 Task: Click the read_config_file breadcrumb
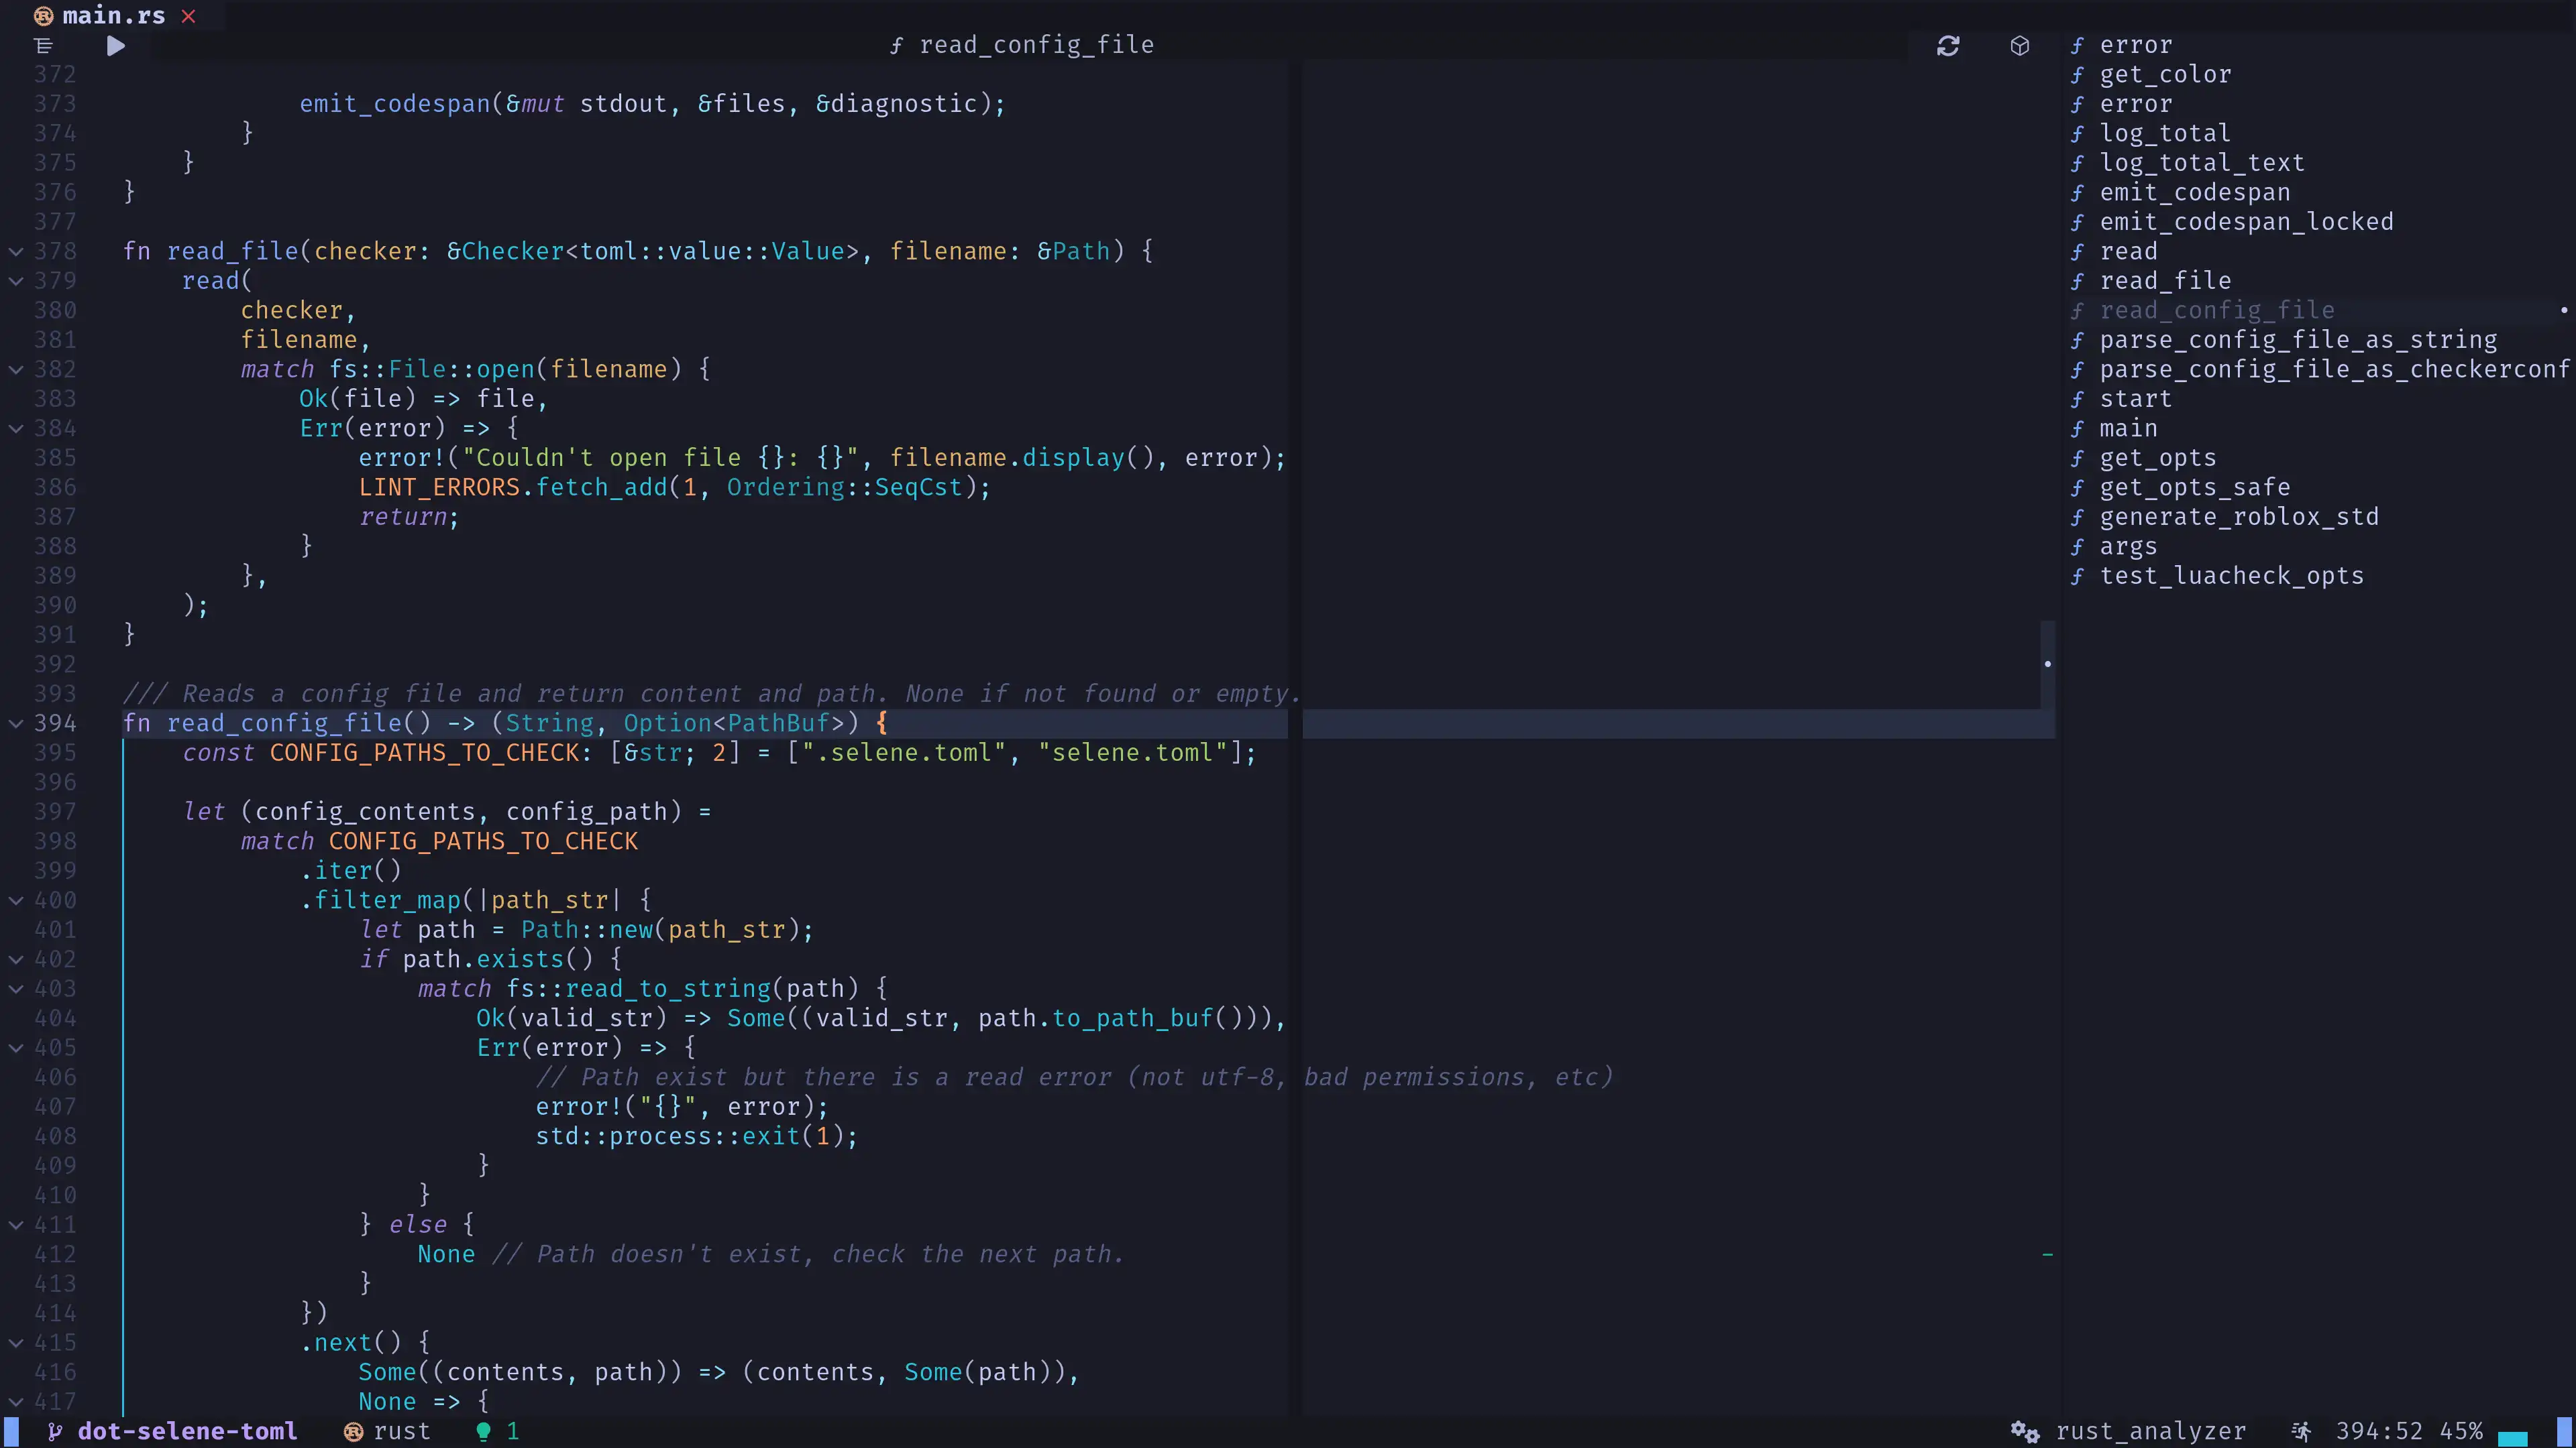(x=1021, y=45)
